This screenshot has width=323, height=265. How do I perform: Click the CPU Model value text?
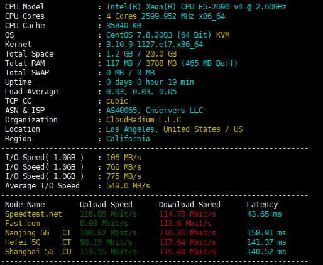196,7
